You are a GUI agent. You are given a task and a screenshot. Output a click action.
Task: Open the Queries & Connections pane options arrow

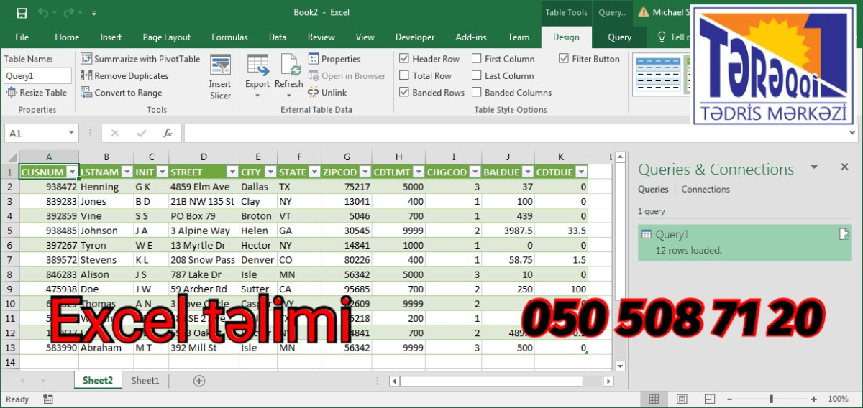coord(814,167)
